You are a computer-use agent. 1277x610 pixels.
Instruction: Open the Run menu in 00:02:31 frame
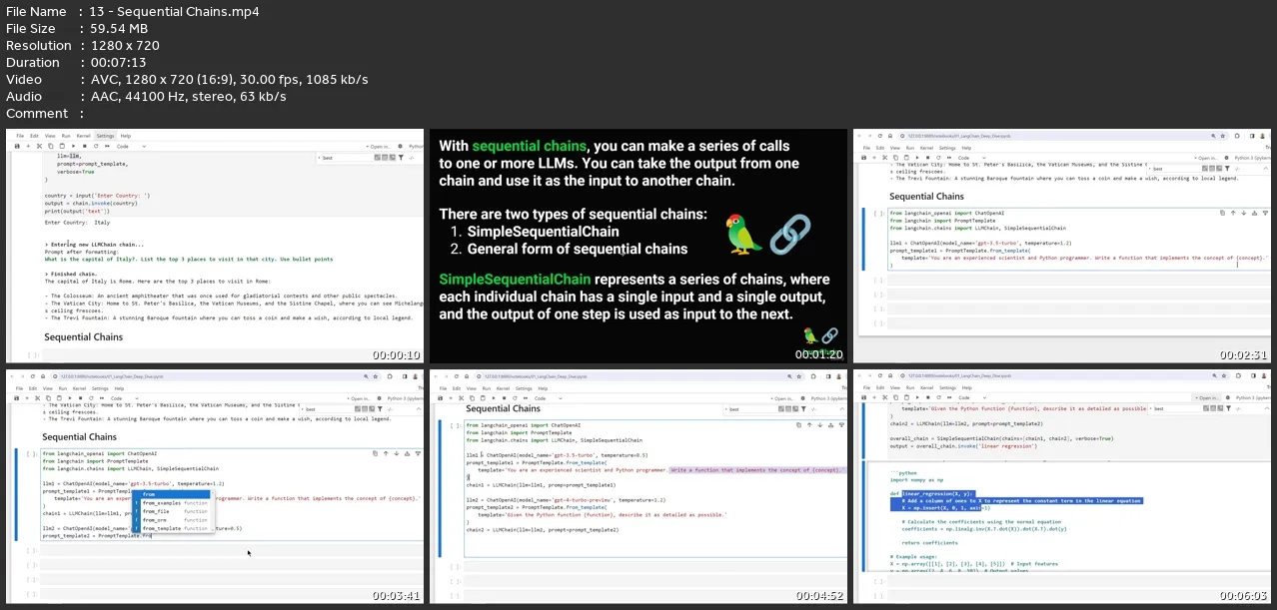point(910,148)
